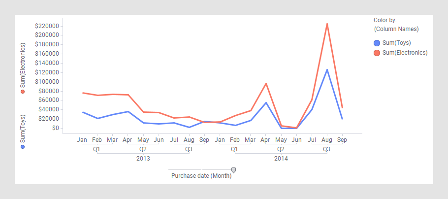This screenshot has height=199, width=448.
Task: Click the 2013 year label on X-axis
Action: pyautogui.click(x=143, y=159)
